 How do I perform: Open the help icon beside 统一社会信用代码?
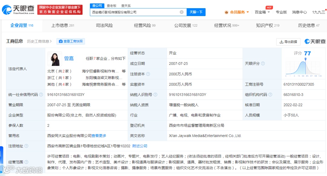[41, 94]
